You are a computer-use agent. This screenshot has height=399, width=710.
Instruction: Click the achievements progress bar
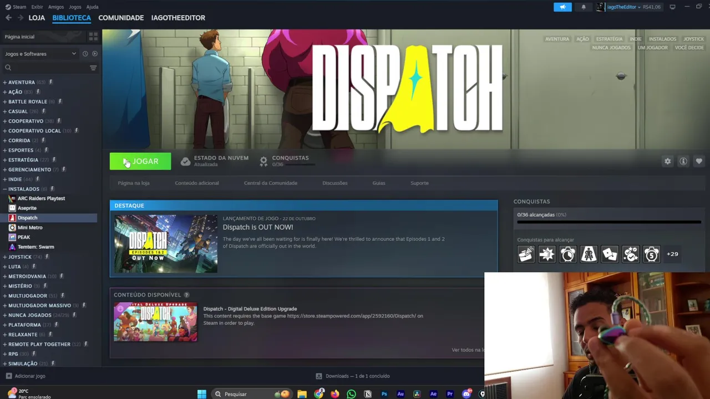tap(609, 222)
